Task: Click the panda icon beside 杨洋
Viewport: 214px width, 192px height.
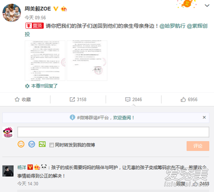Action: point(44,167)
